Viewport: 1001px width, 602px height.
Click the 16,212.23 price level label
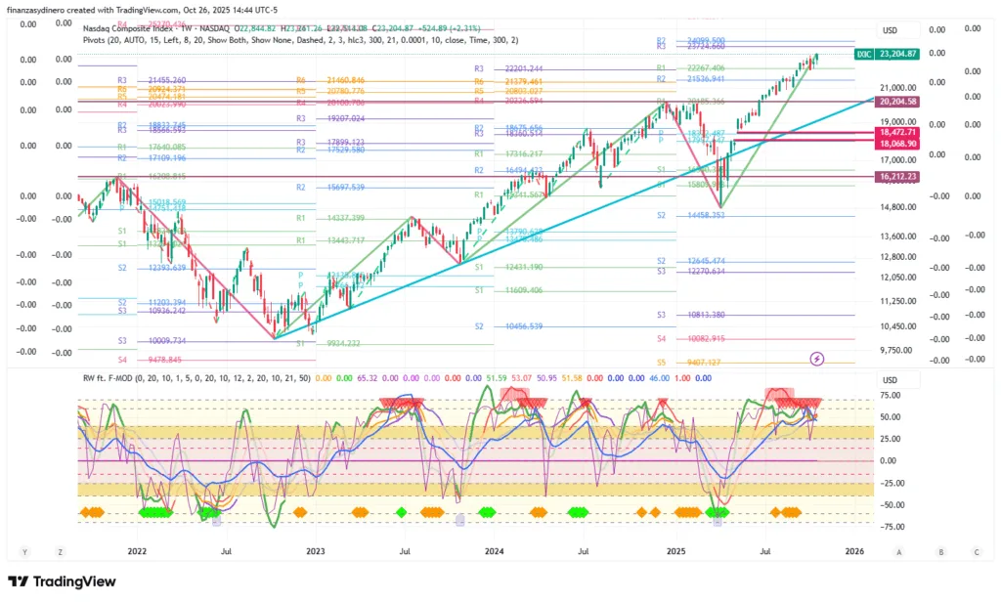click(x=896, y=176)
